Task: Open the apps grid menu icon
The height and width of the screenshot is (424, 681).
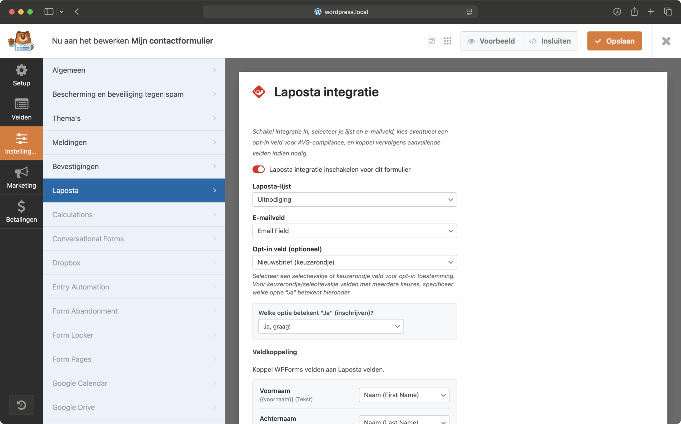Action: 448,41
